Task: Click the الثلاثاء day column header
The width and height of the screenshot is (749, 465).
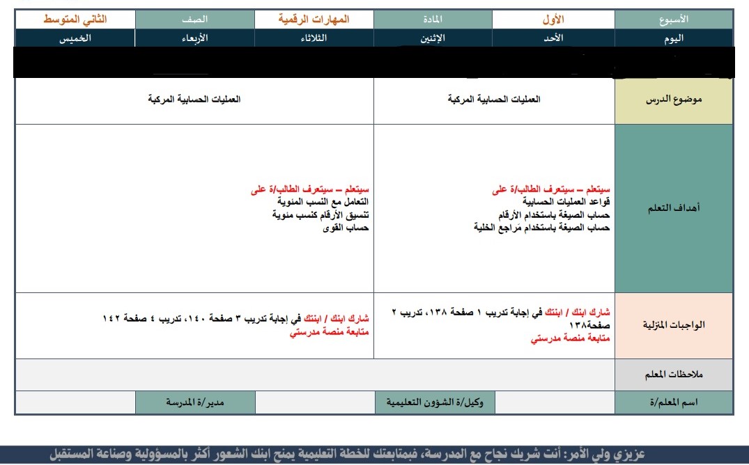Action: tap(314, 38)
